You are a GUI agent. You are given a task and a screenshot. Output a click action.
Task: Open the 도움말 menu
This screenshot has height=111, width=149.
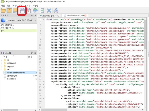(35, 6)
